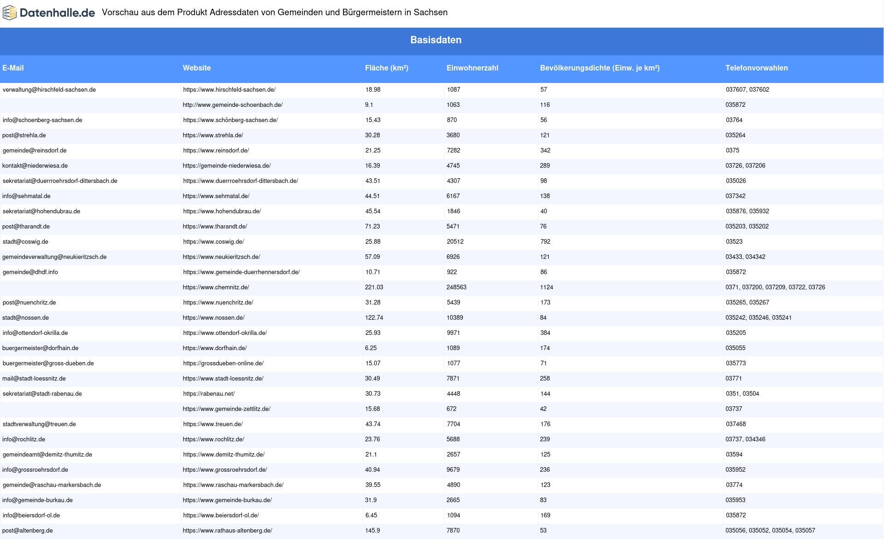Click dialing codes 0371, 037200, 037209, 03722, 03726
This screenshot has width=884, height=539.
775,287
